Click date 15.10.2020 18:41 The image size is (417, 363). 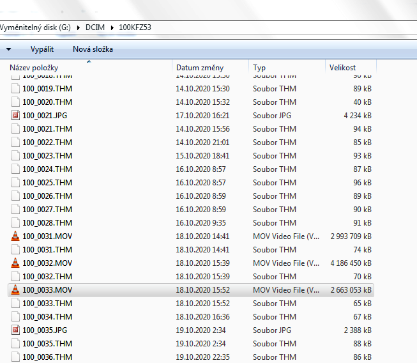pos(202,156)
